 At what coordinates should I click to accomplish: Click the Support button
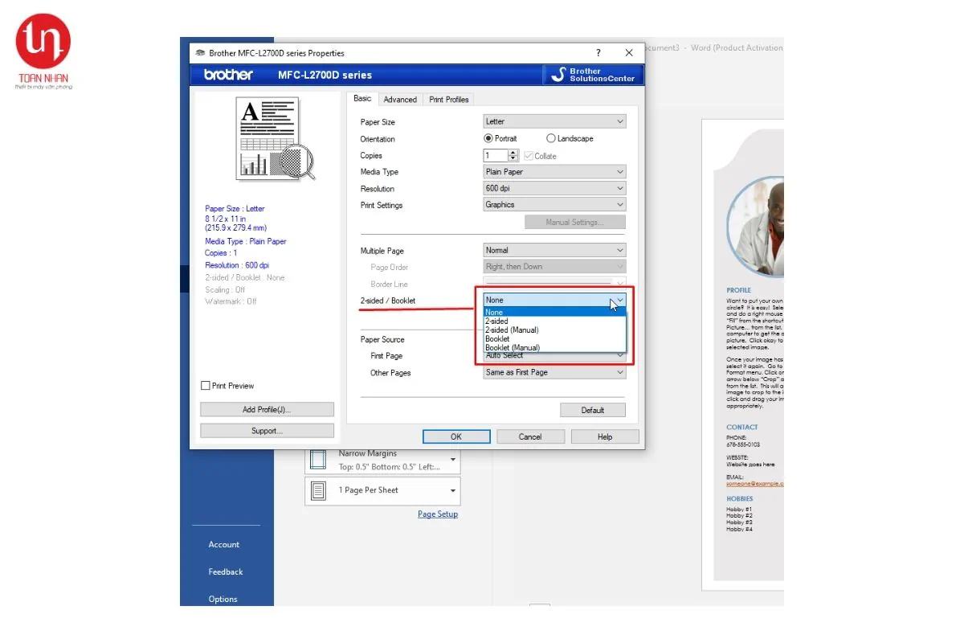(x=267, y=431)
